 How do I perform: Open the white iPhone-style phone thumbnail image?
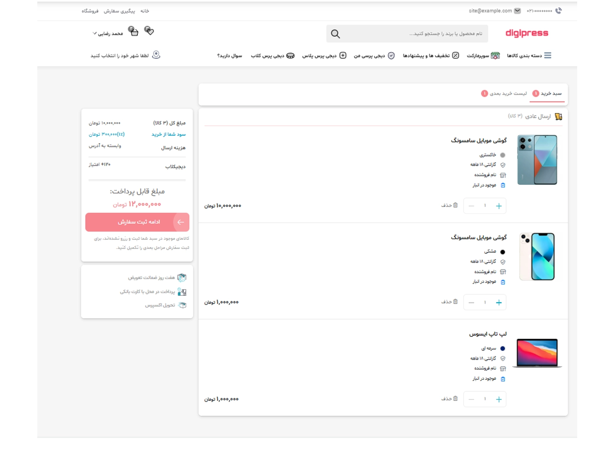pyautogui.click(x=537, y=257)
